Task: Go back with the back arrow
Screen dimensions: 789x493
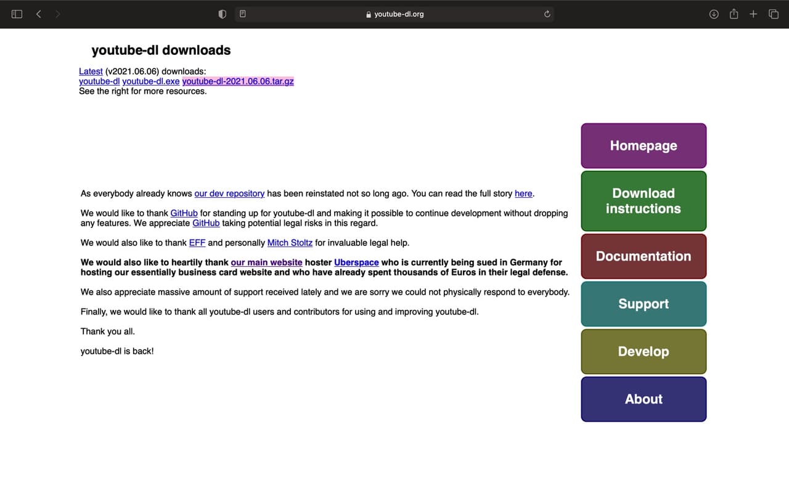Action: (x=38, y=14)
